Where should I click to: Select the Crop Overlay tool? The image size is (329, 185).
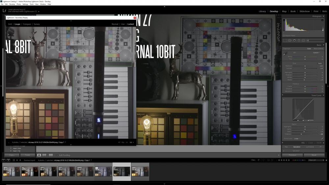(285, 40)
